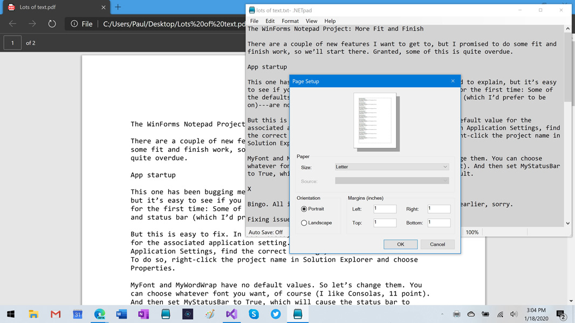
Task: Click the 100% zoom status entry
Action: click(x=472, y=232)
